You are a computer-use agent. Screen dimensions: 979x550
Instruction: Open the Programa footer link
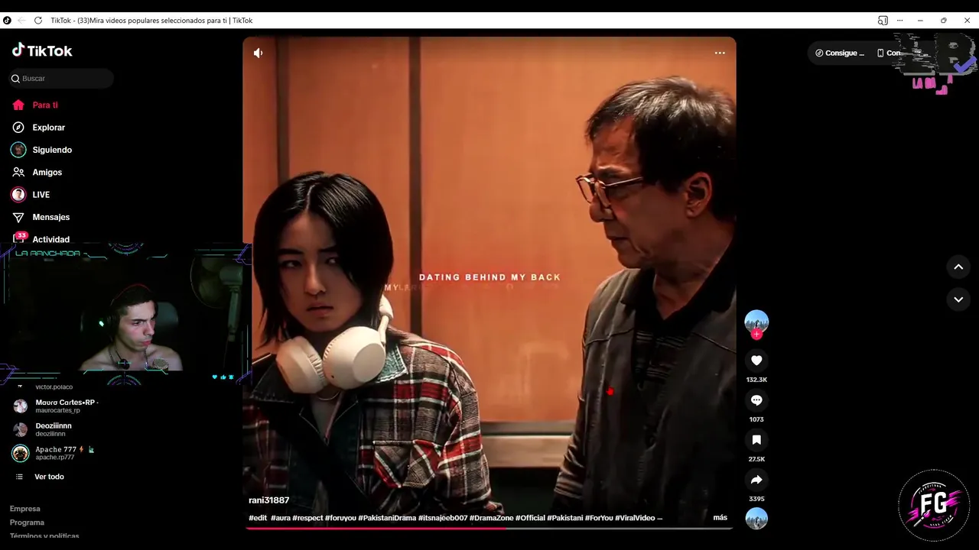coord(27,522)
